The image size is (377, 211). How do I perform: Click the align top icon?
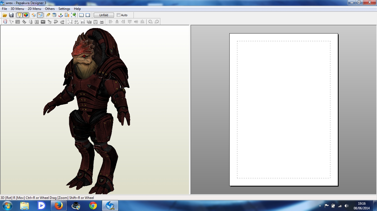click(x=130, y=22)
